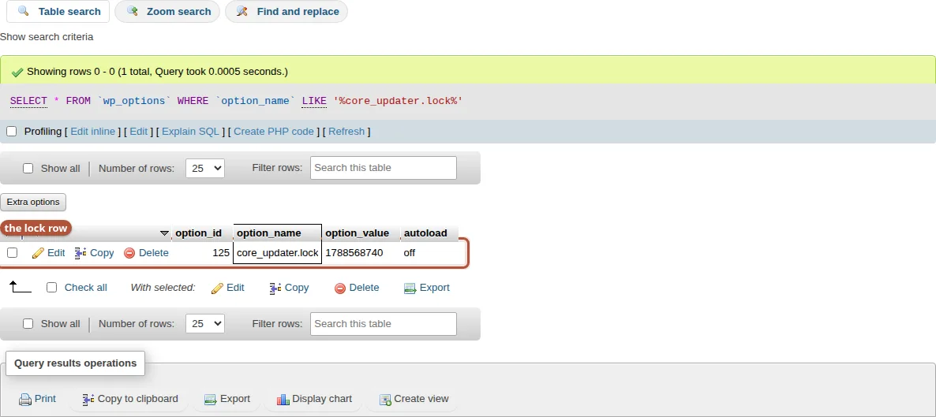This screenshot has width=936, height=417.
Task: Click the core_updater.lock cell
Action: [x=278, y=253]
